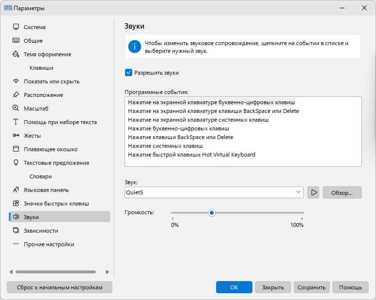The image size is (376, 300).
Task: Set volume near the 100% end of slider
Action: 302,213
